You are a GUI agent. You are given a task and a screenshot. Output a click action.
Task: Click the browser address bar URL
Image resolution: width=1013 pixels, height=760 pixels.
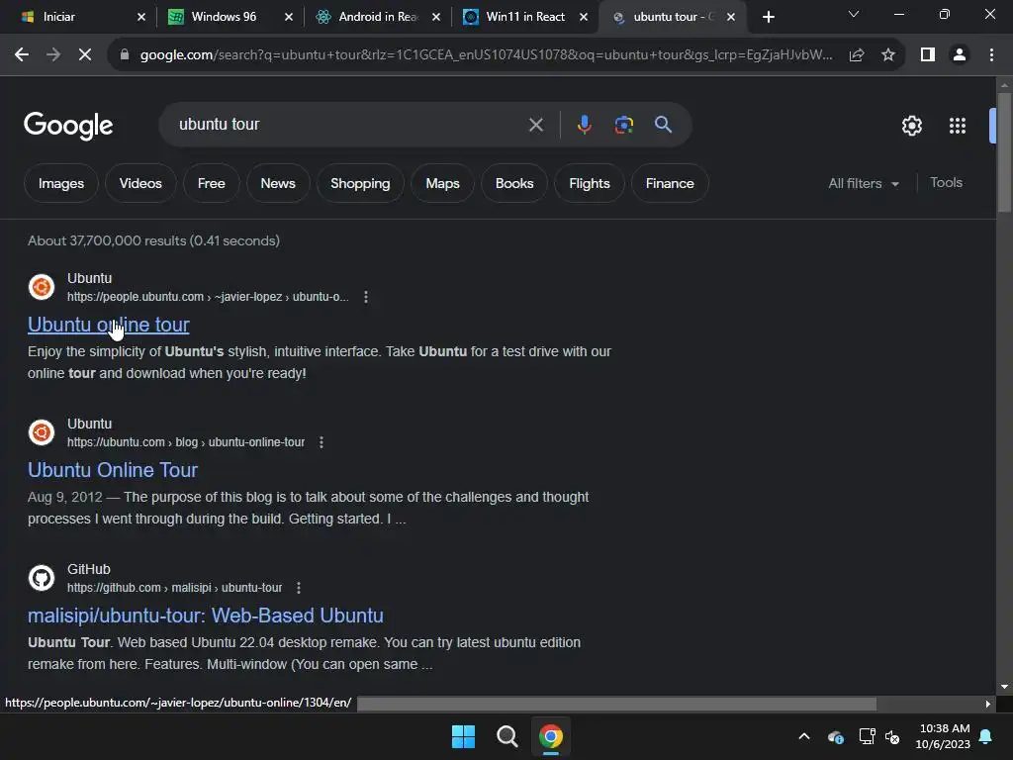click(x=486, y=55)
